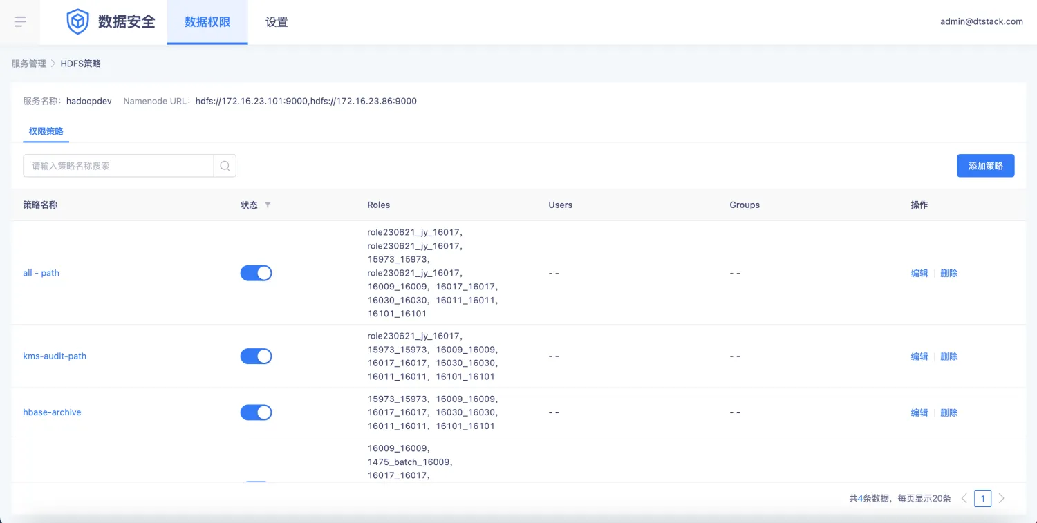Collapse the sidebar hamburger menu icon
Viewport: 1037px width, 523px height.
20,21
